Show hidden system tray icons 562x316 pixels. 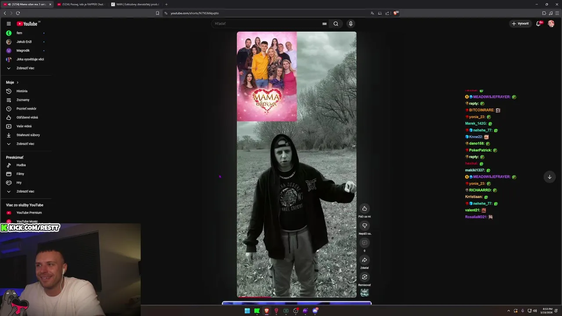[508, 311]
